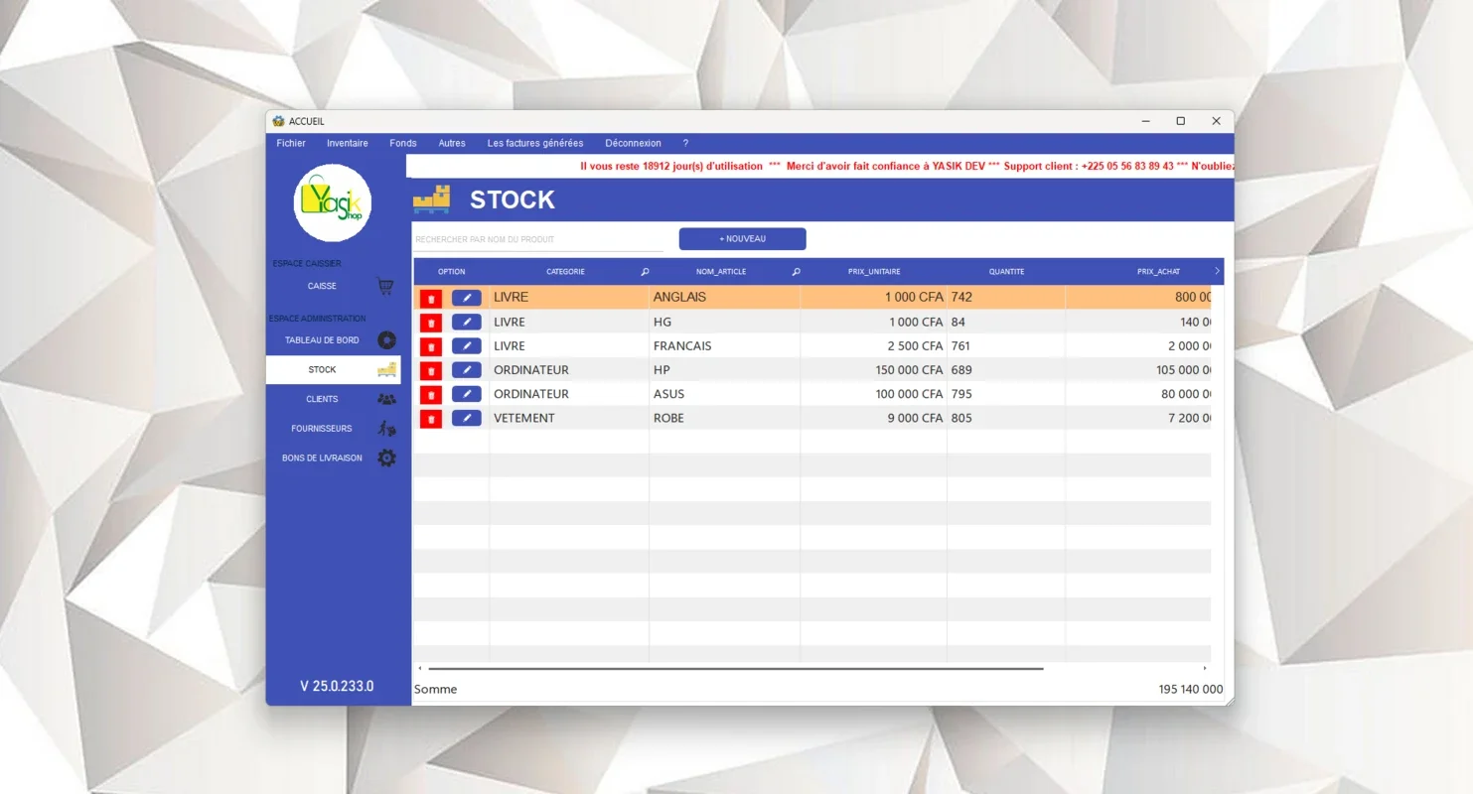This screenshot has width=1473, height=794.
Task: Click the ACCUEIL title bar app icon
Action: pyautogui.click(x=278, y=121)
